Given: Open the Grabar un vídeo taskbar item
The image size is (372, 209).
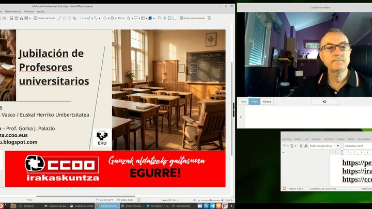Looking at the screenshot, I should [x=82, y=206].
